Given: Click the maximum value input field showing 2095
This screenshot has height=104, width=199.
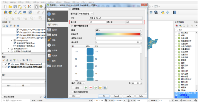Looking at the screenshot, I should [x=134, y=22].
